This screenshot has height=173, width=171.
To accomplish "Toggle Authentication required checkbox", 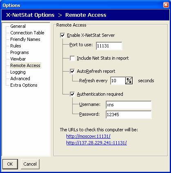I will pos(72,94).
